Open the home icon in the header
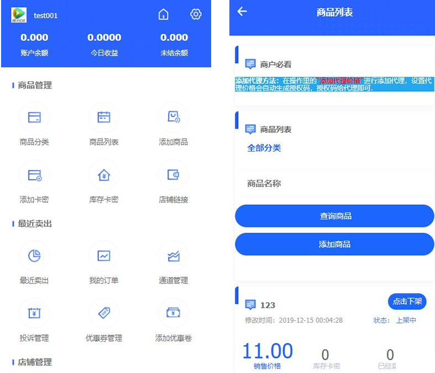Viewport: 435px width, 373px height. (164, 14)
